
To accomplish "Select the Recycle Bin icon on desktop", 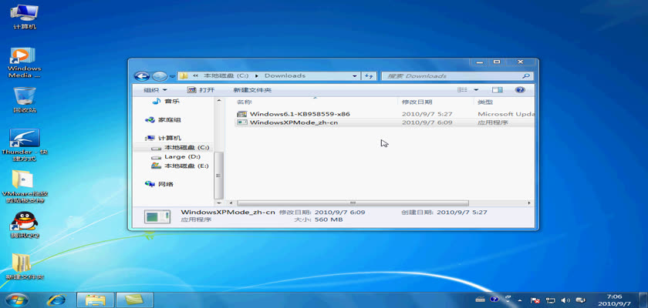I will tap(24, 99).
